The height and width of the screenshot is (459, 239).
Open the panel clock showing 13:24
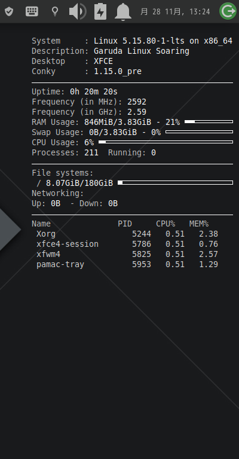click(175, 12)
